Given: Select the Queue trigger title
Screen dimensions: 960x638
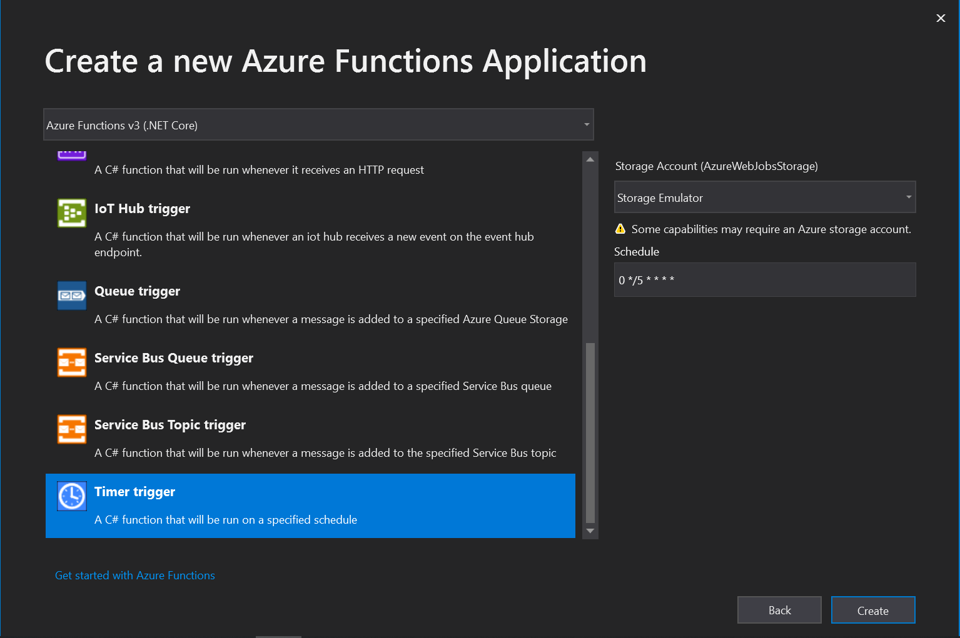Looking at the screenshot, I should coord(137,291).
